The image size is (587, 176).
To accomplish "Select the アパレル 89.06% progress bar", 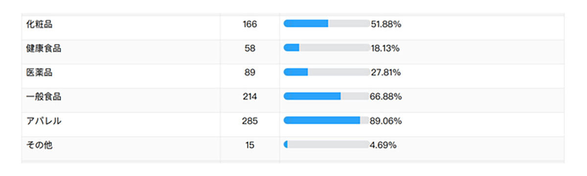I will (x=326, y=120).
